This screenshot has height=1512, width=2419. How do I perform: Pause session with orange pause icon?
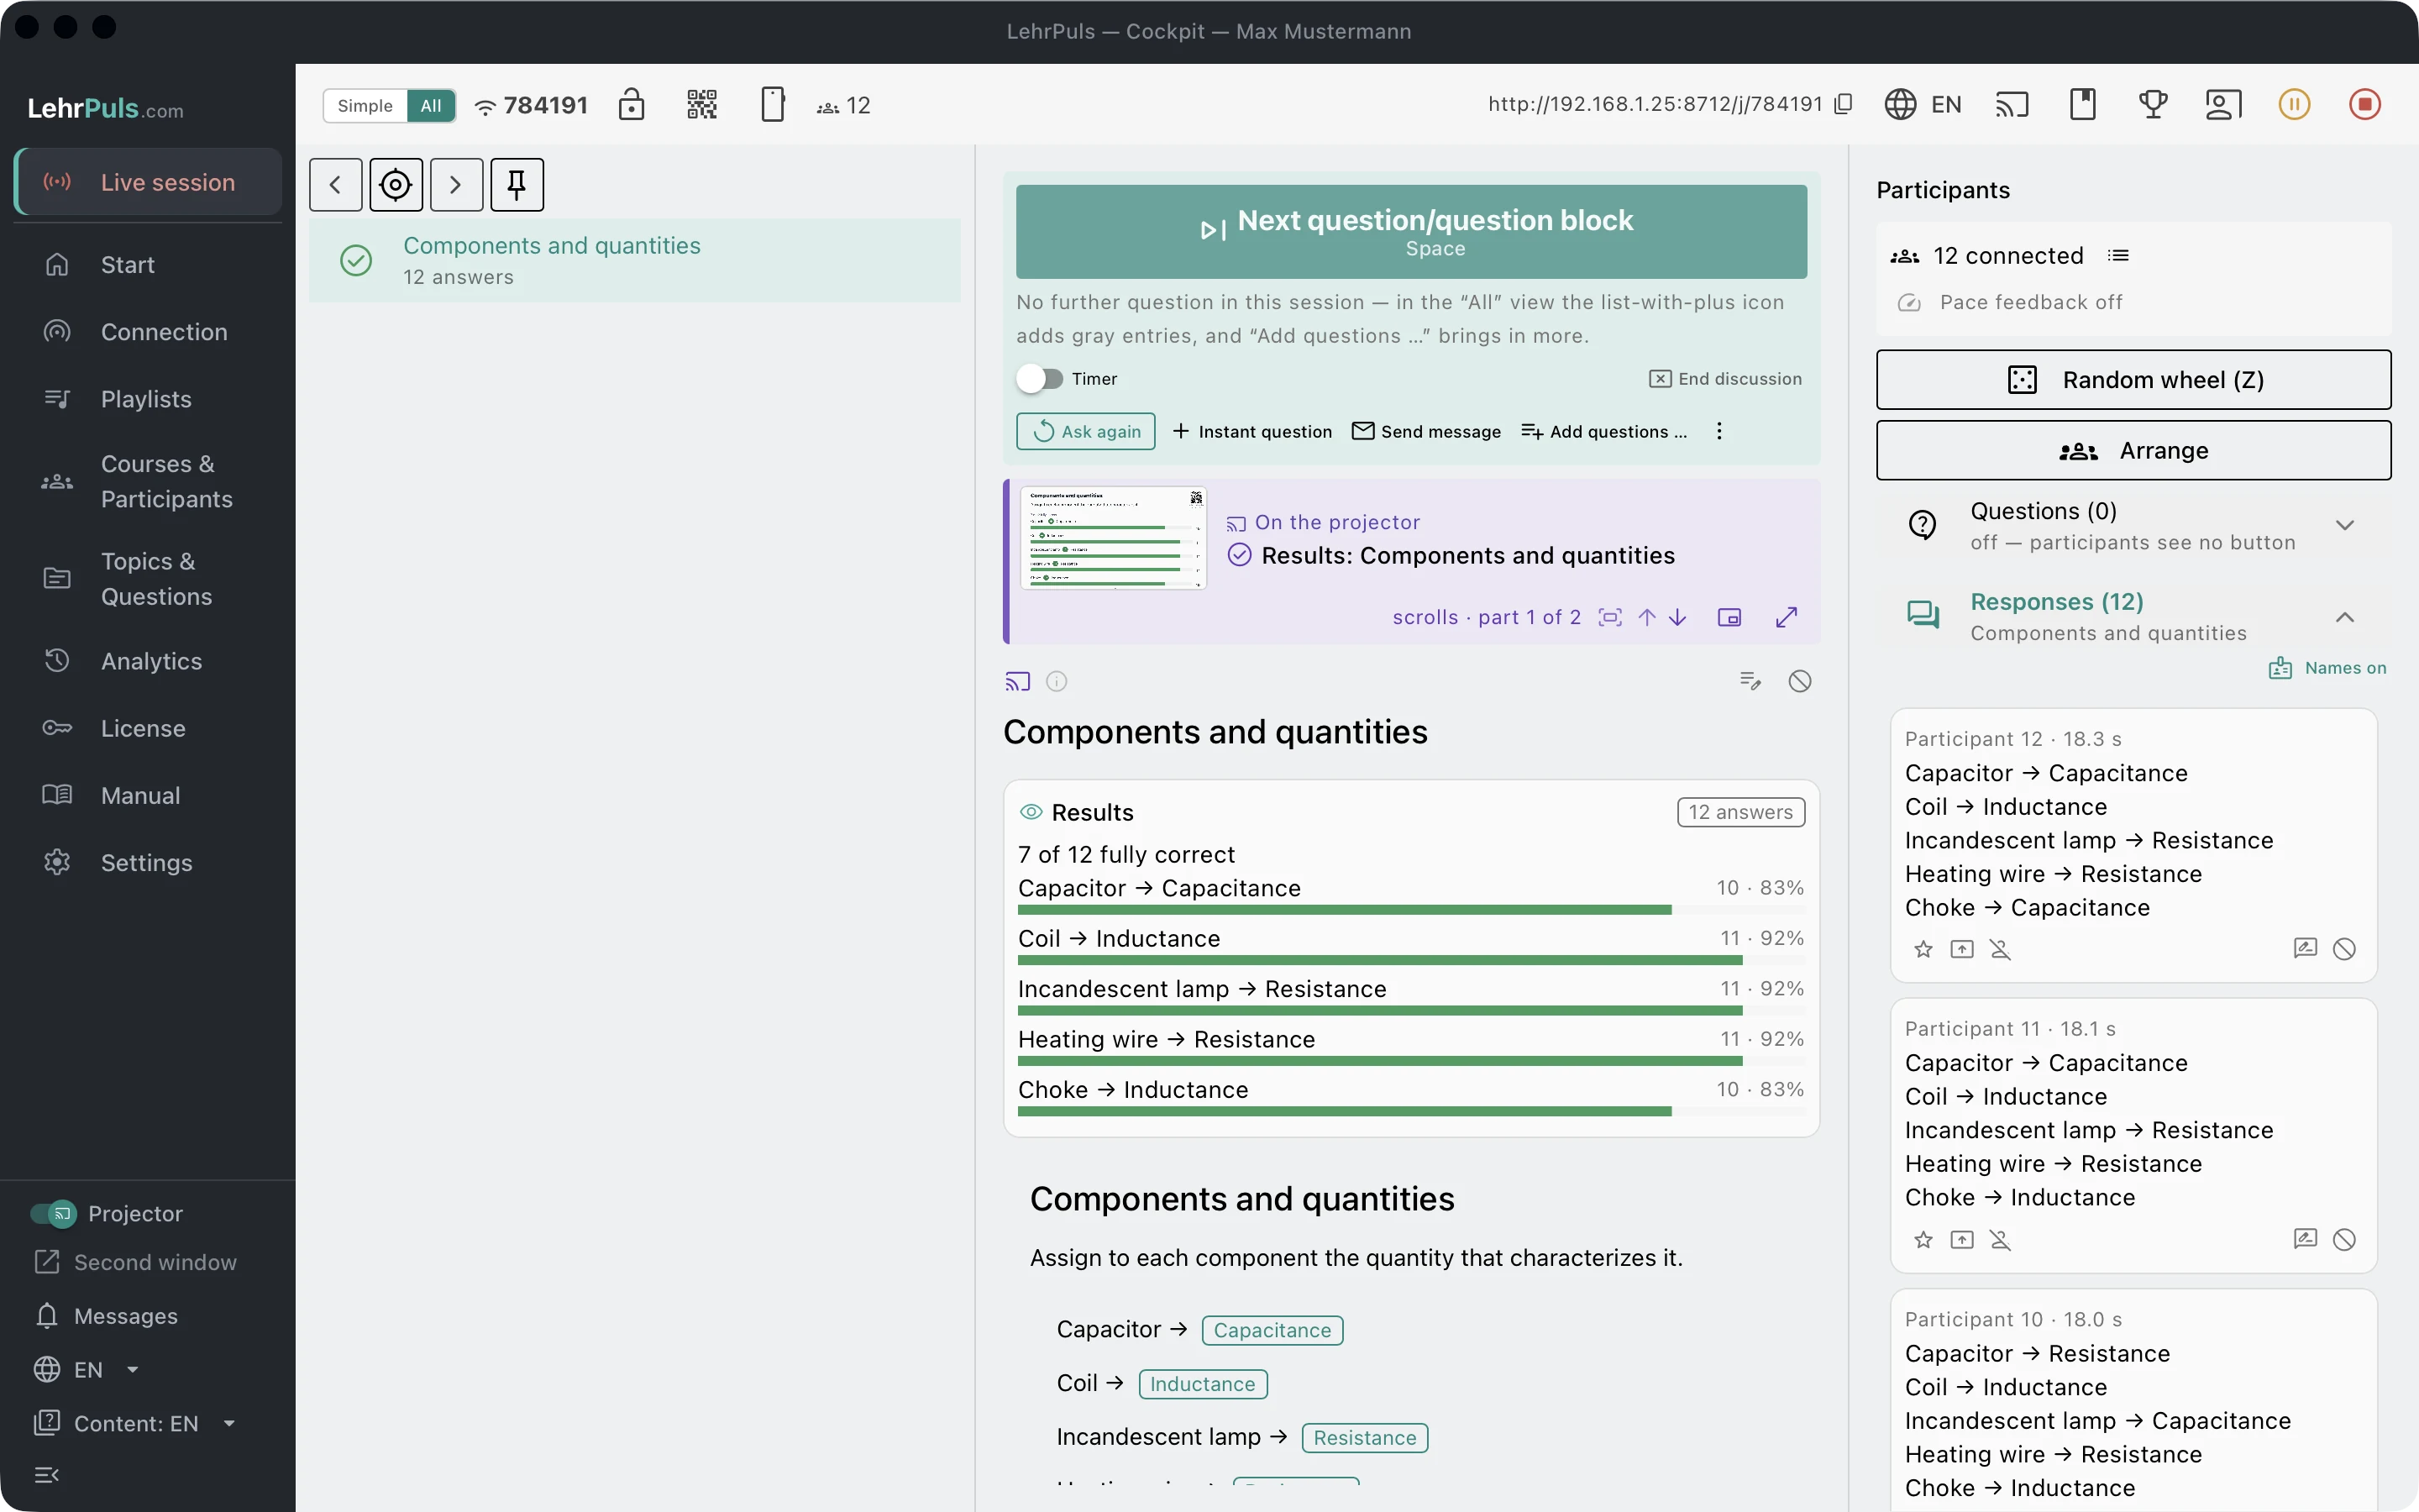click(2294, 104)
